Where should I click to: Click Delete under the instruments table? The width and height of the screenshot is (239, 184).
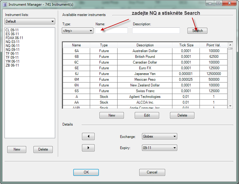pos(182,115)
